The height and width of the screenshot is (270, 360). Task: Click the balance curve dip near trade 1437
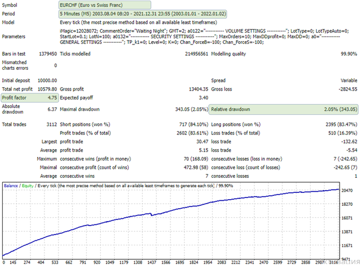151,215
